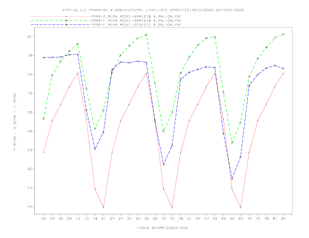Click green NAM circle data point at hour 84
309x238 pixels.
click(x=283, y=34)
